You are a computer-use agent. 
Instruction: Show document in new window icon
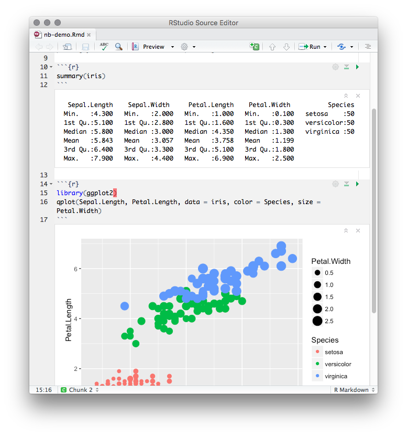[x=67, y=47]
